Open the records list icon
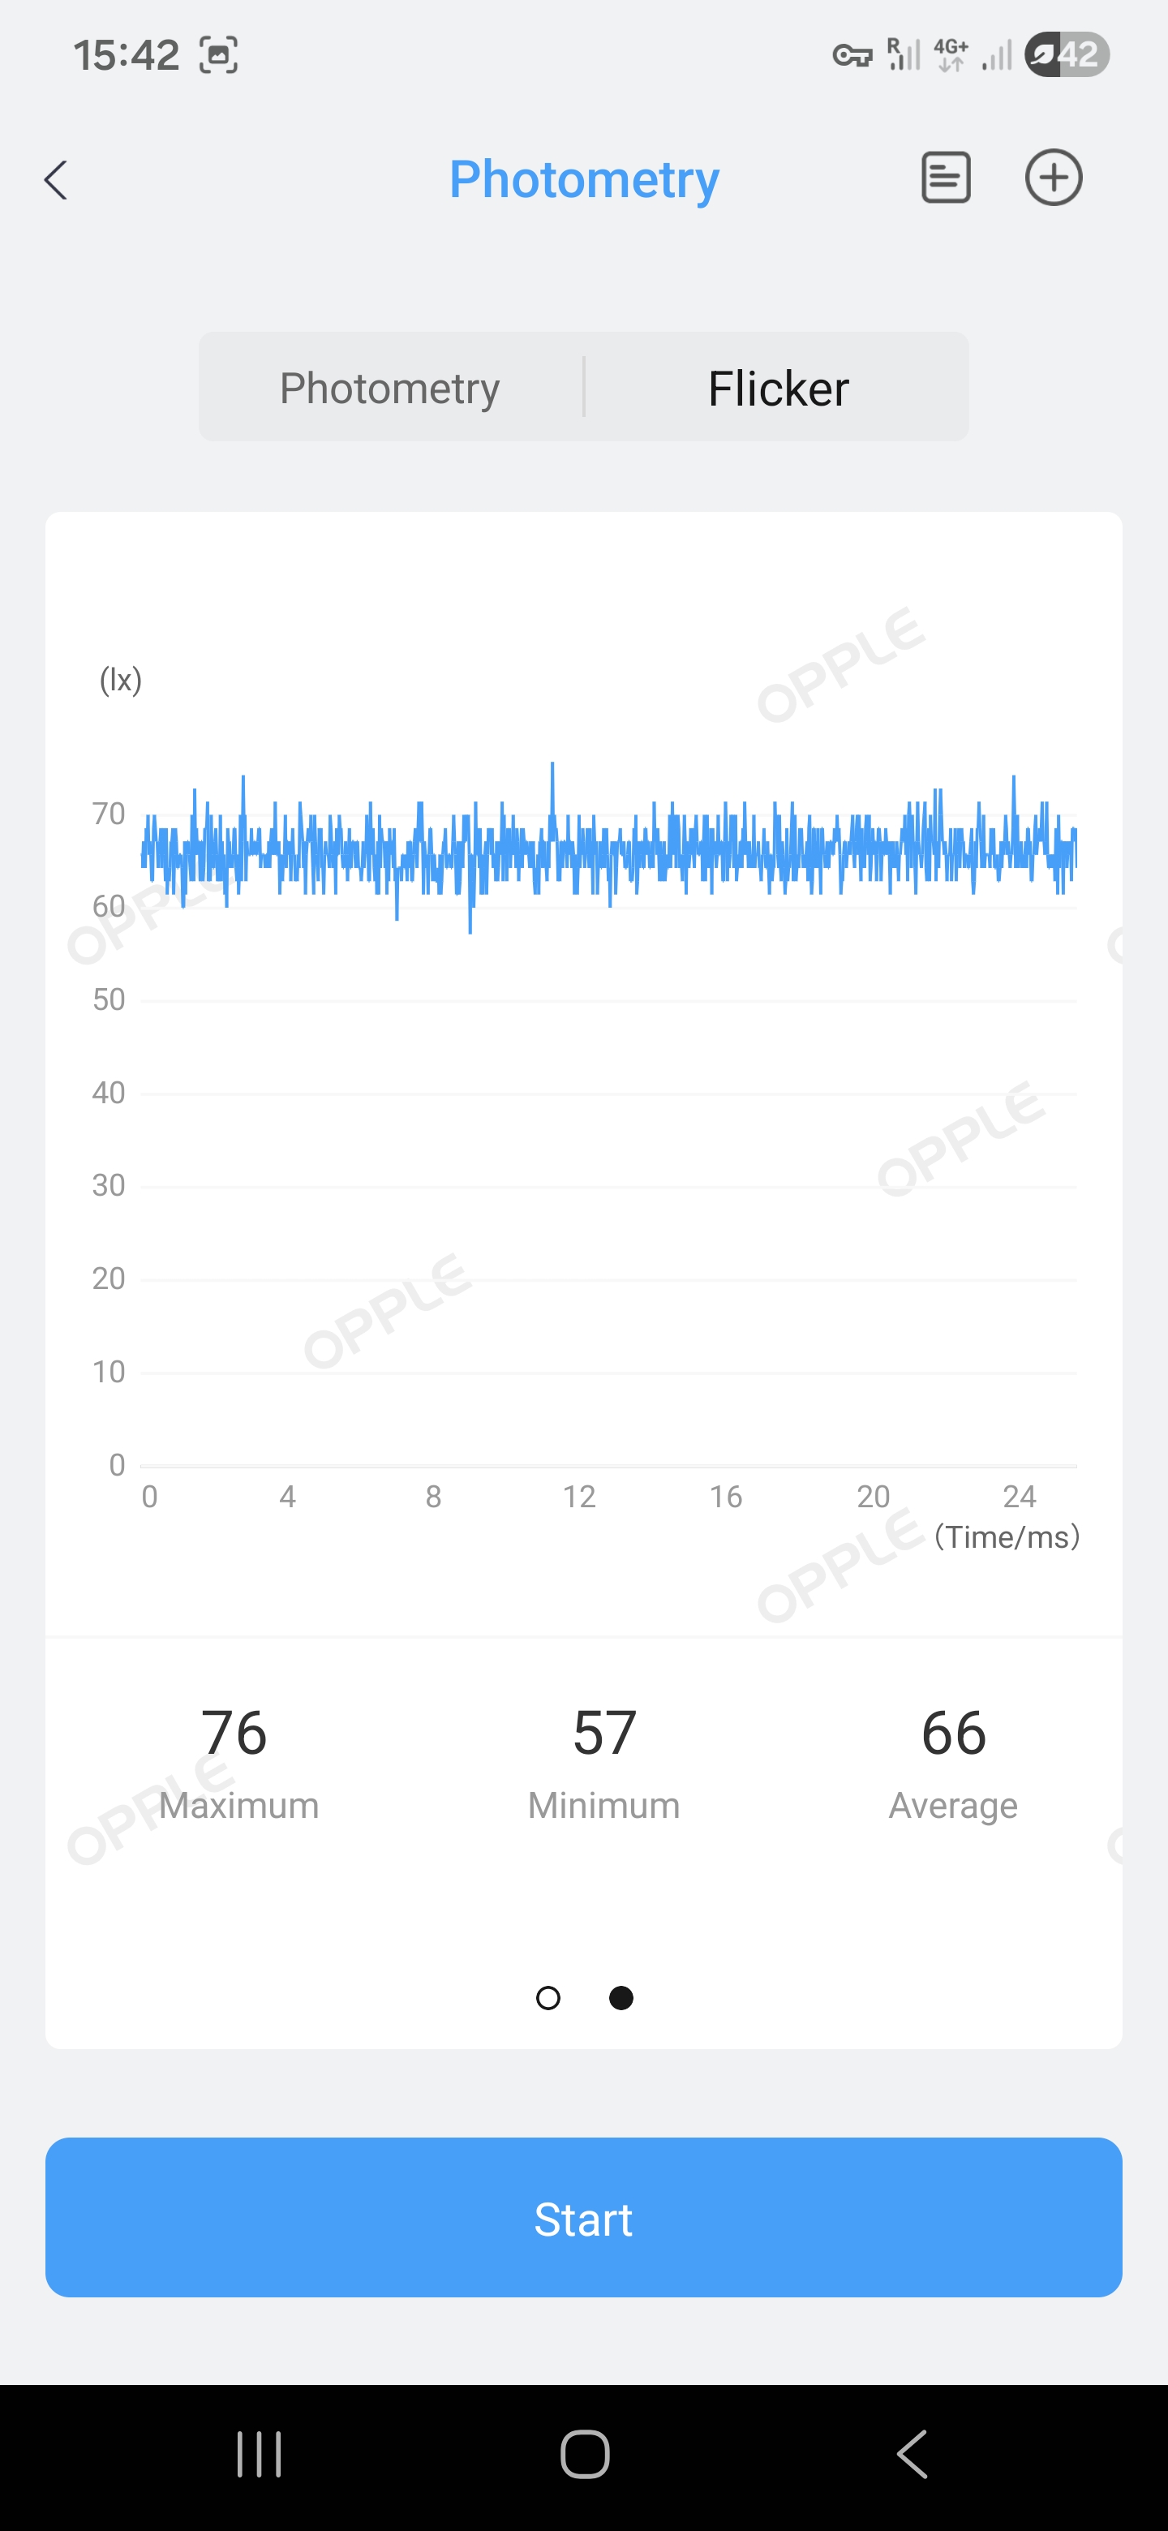Image resolution: width=1168 pixels, height=2531 pixels. (x=945, y=178)
